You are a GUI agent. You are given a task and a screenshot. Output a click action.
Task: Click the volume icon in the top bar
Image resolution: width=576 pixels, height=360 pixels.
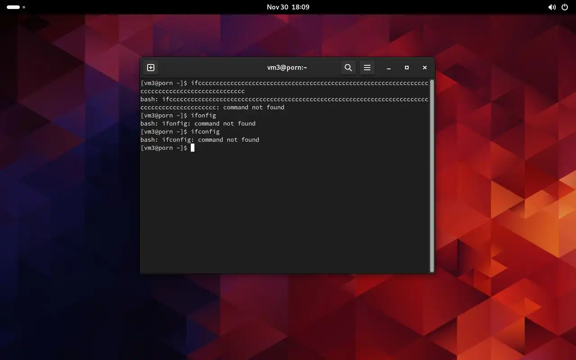[552, 7]
